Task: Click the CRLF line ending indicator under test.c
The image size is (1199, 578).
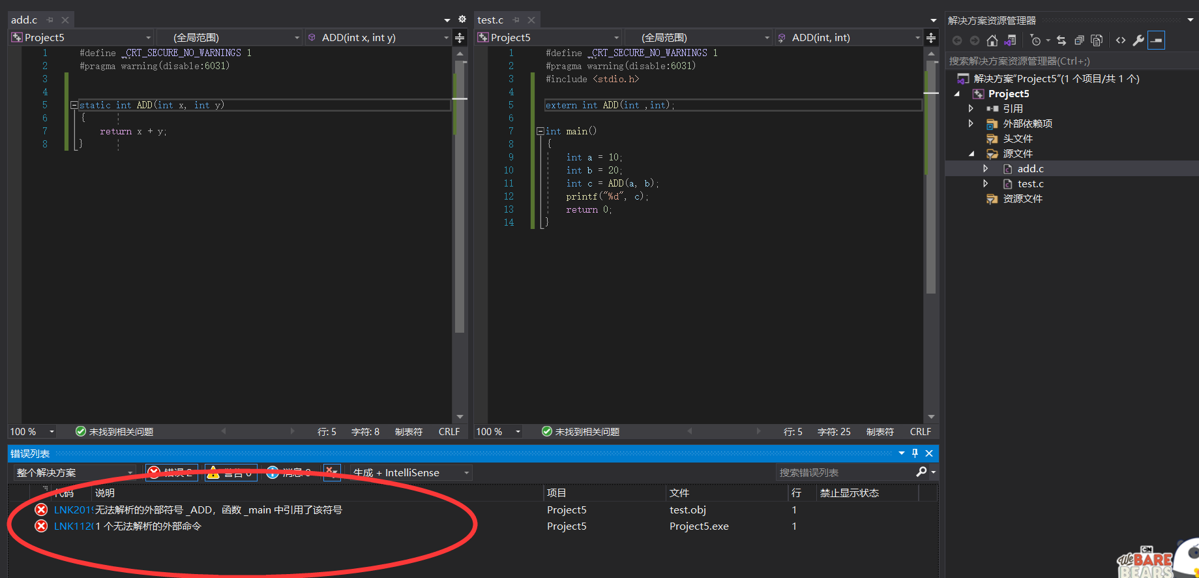Action: coord(920,432)
